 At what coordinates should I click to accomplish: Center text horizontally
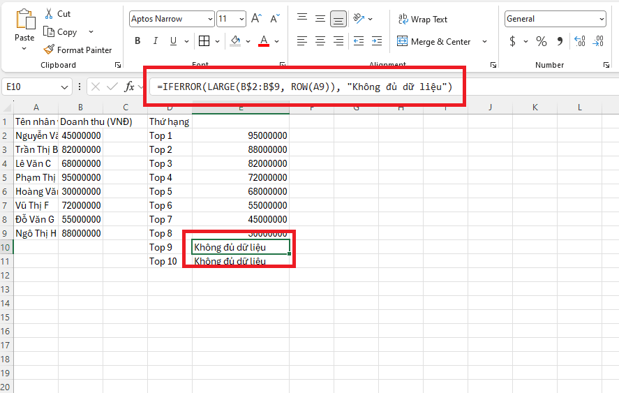click(320, 40)
